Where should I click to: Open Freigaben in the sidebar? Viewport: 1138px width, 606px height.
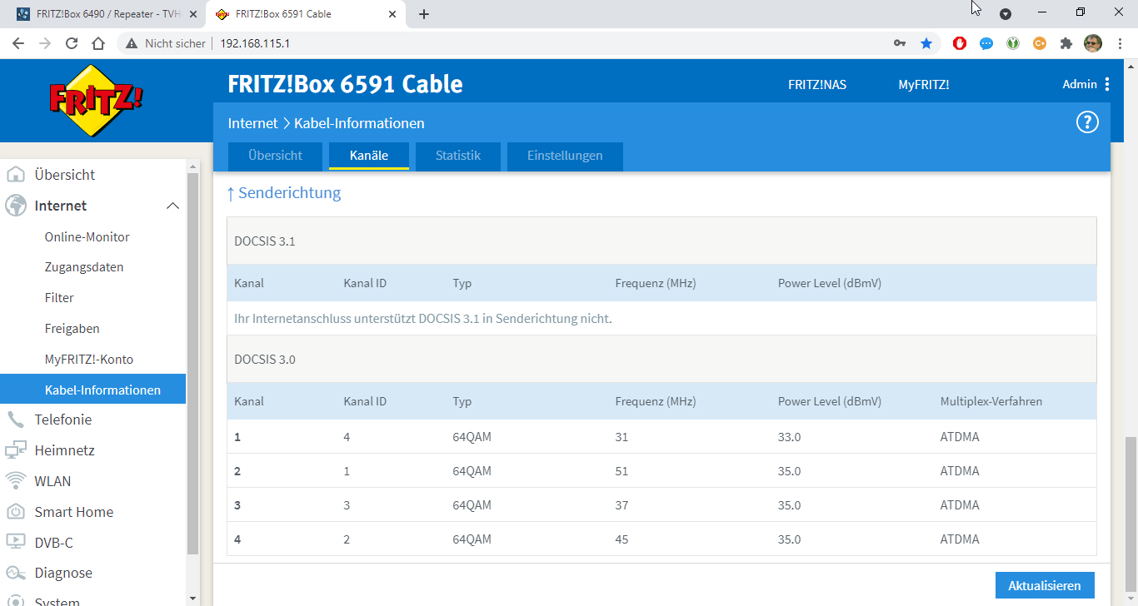coord(72,329)
